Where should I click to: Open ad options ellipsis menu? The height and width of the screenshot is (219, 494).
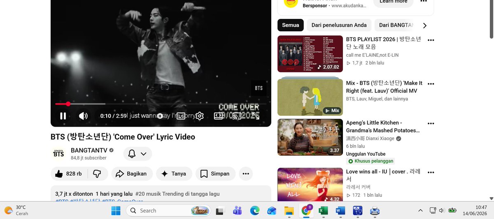tap(424, 2)
